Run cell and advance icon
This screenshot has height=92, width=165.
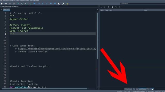coord(26,4)
